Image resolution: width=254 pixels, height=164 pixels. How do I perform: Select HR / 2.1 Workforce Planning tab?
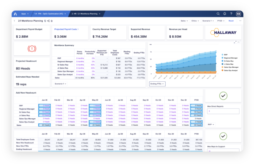tap(84, 14)
